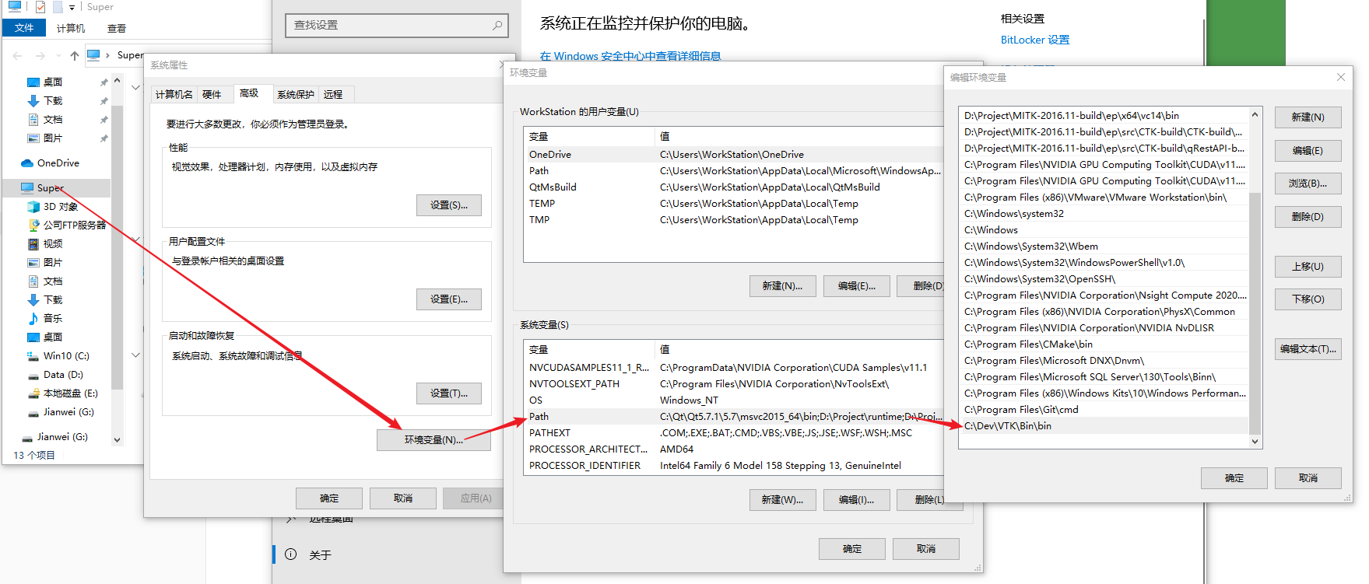This screenshot has height=584, width=1369.
Task: Click the properties checkmark icon in Explorer title bar
Action: (40, 7)
